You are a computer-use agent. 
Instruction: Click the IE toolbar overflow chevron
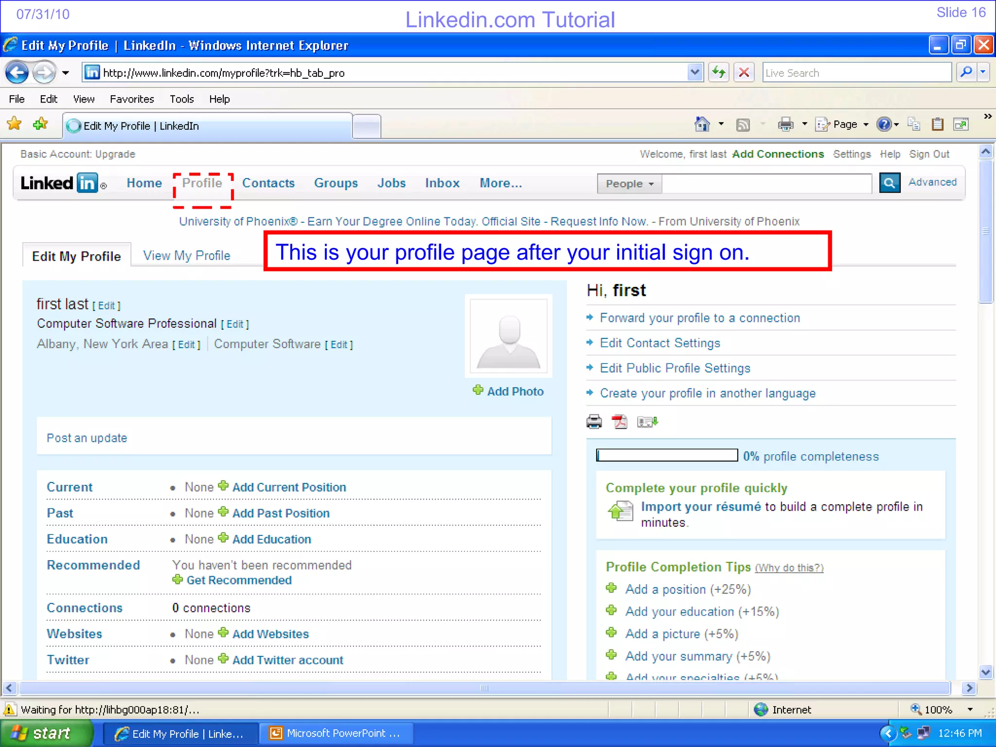987,116
